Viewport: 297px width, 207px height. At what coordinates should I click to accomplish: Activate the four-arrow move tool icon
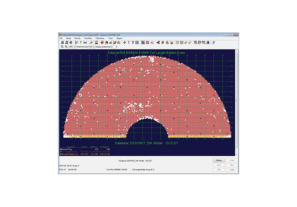(124, 43)
